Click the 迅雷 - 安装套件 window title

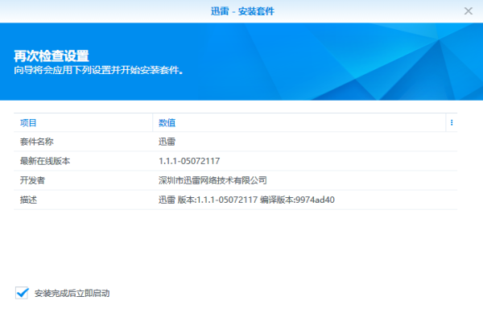click(x=242, y=11)
